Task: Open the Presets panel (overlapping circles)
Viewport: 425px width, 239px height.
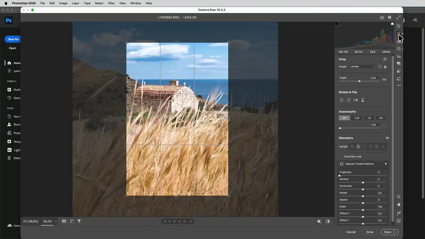Action: point(398,71)
